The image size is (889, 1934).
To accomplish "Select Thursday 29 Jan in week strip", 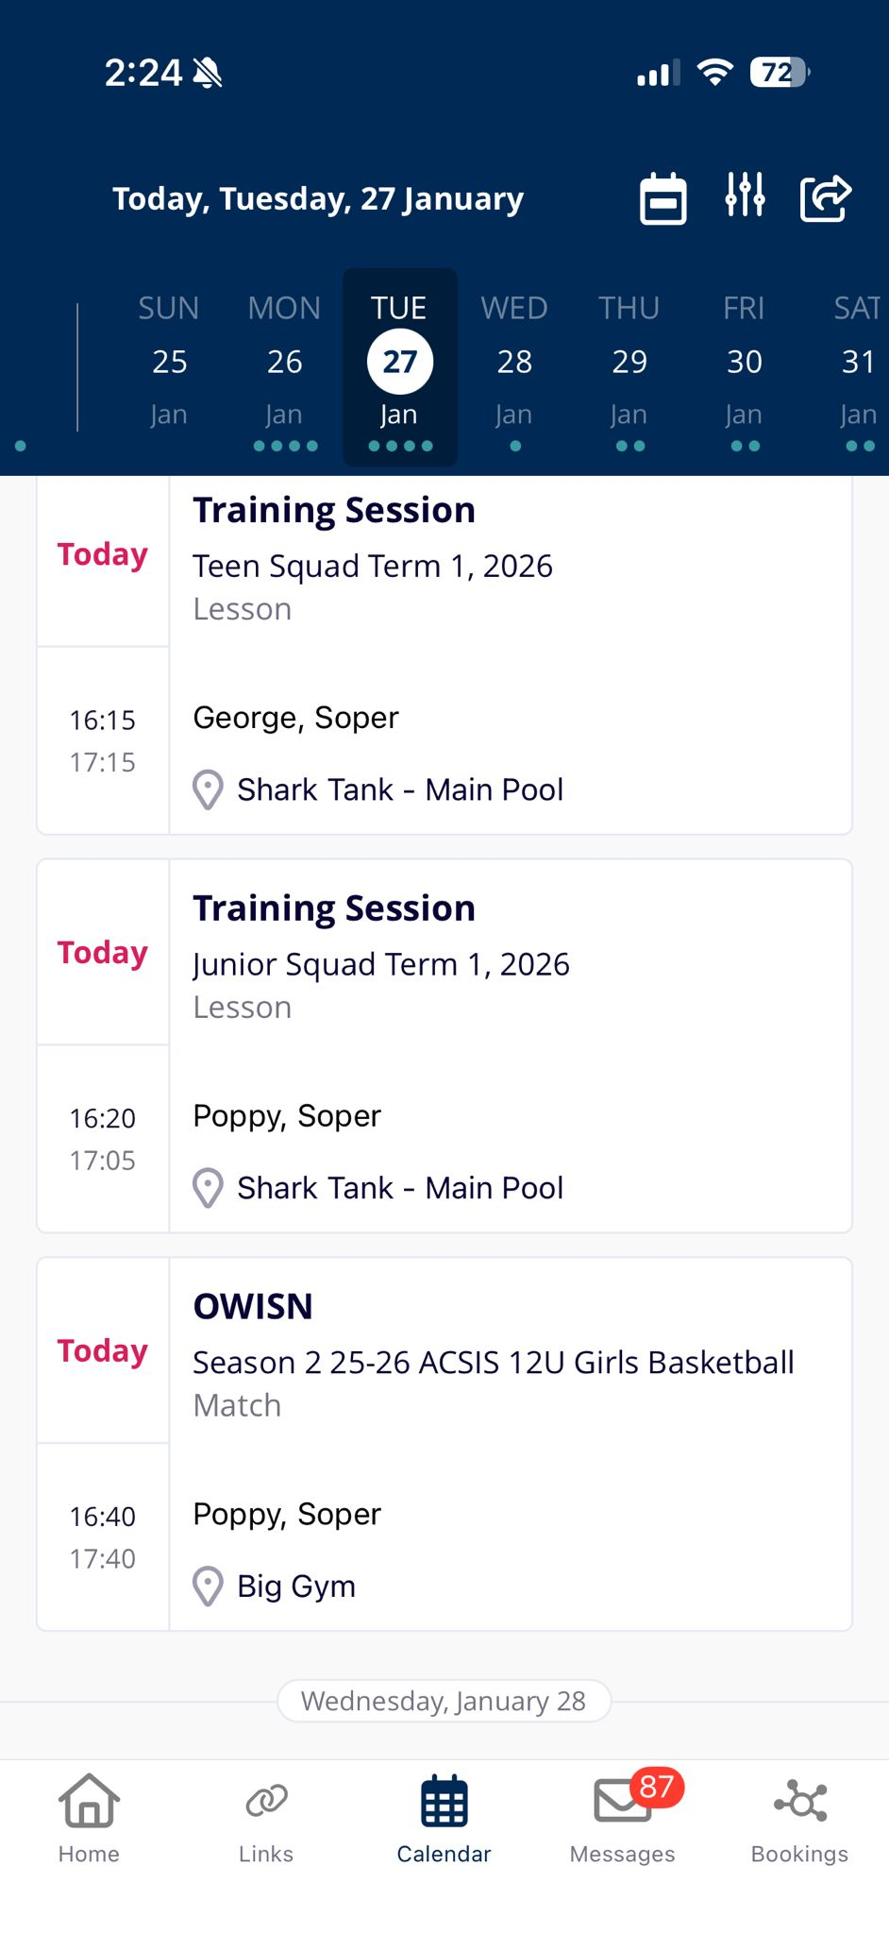I will (x=629, y=364).
